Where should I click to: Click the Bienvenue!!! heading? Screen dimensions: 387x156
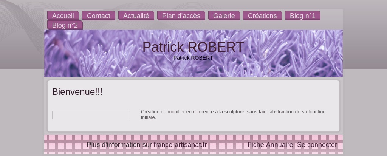(77, 92)
